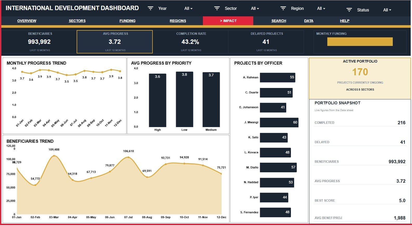412x226 pixels.
Task: Select the Completion Rate KPI card
Action: pos(190,42)
